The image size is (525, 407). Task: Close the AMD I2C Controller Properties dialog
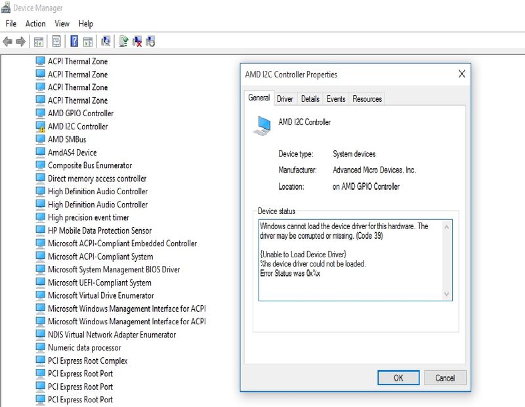pos(462,74)
